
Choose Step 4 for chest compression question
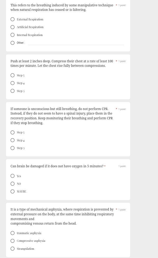(x=12, y=83)
